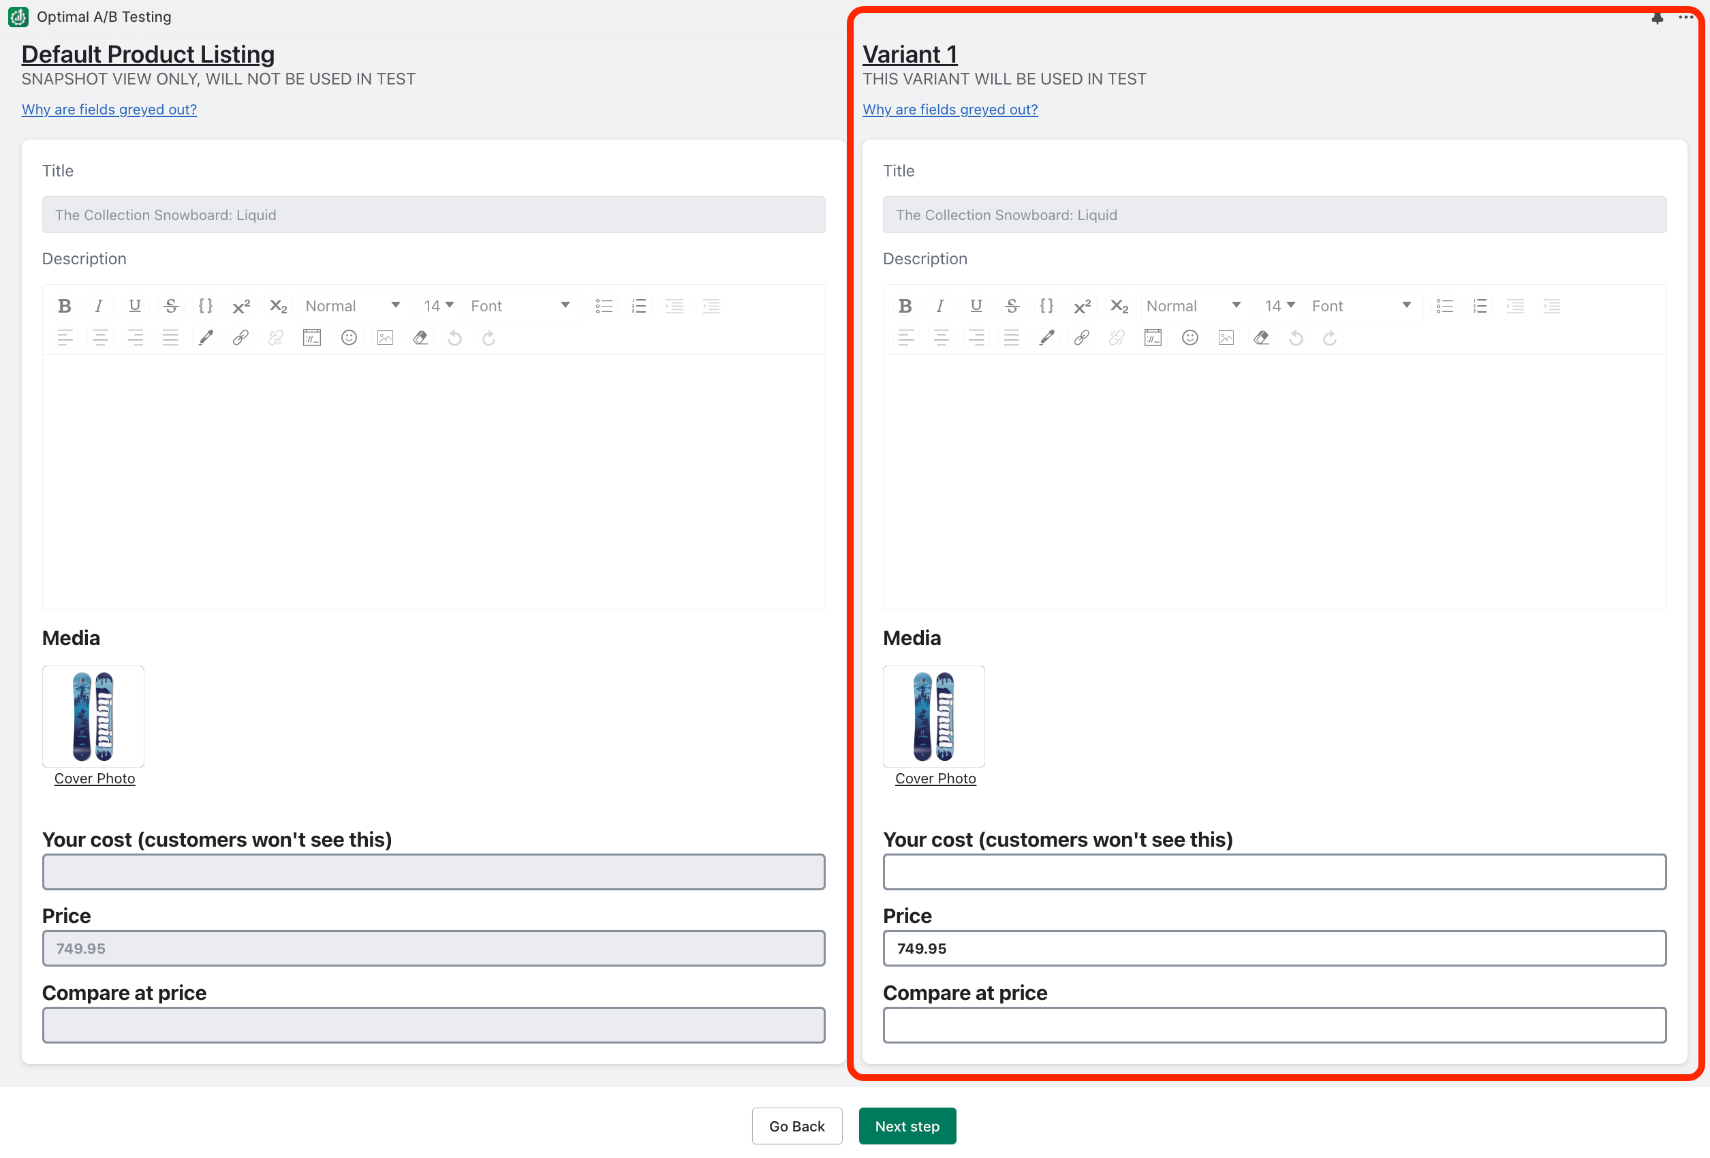The width and height of the screenshot is (1710, 1158).
Task: Click embedded code icon in Variant 1 toolbar
Action: (1153, 338)
